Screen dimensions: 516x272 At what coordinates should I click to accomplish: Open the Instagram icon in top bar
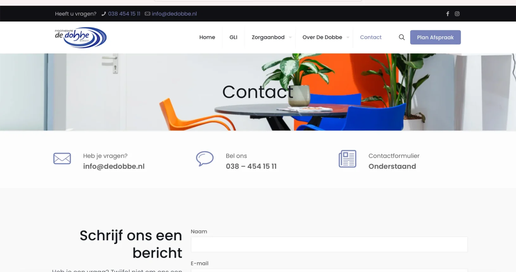click(x=457, y=14)
